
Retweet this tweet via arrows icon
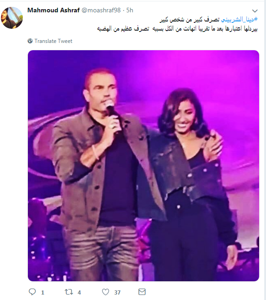[69, 292]
